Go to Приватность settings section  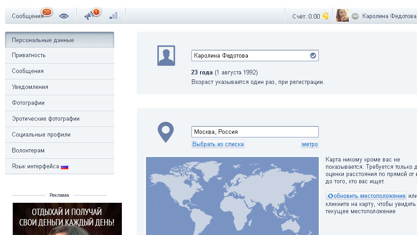pos(60,55)
